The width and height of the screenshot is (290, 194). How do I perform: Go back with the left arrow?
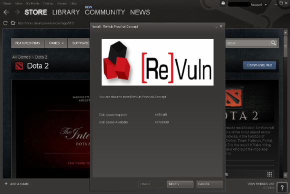click(x=6, y=12)
